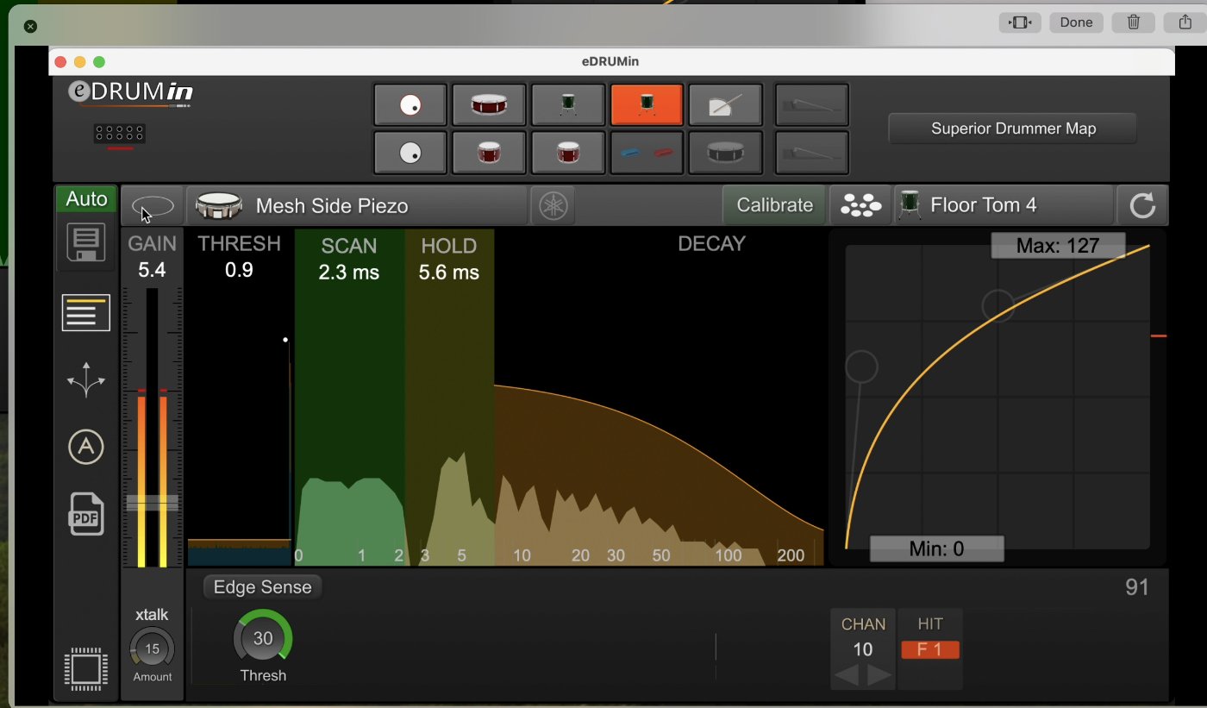Screen dimensions: 1207x708
Task: Click the dots cluster icon beside Calibrate
Action: (x=860, y=205)
